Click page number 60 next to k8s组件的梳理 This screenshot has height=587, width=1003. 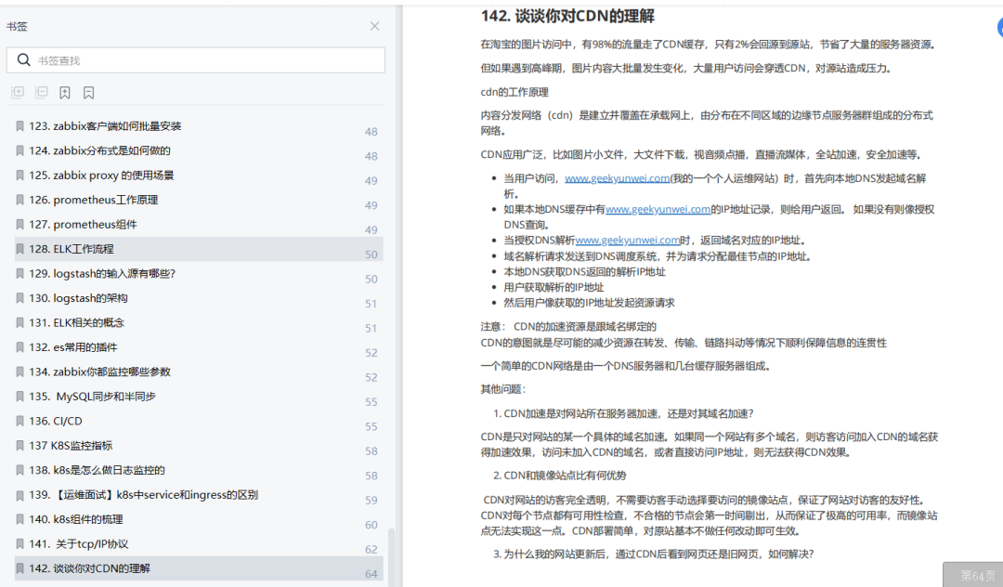(371, 525)
